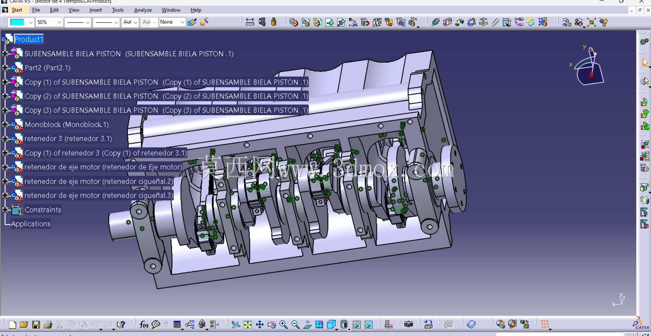Select the Painter brush icon in top toolbar
651x336 pixels.
pos(192,22)
